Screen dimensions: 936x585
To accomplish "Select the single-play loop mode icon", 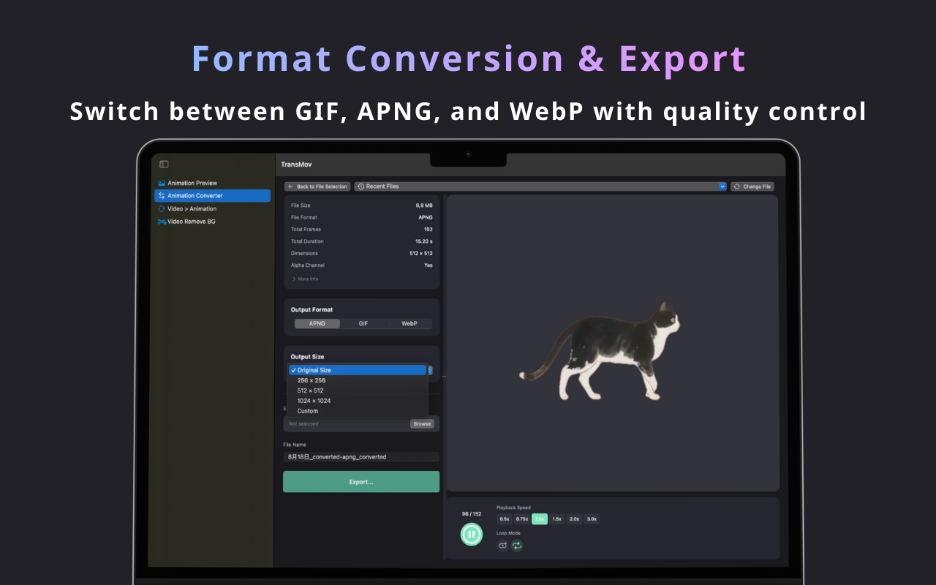I will [502, 546].
